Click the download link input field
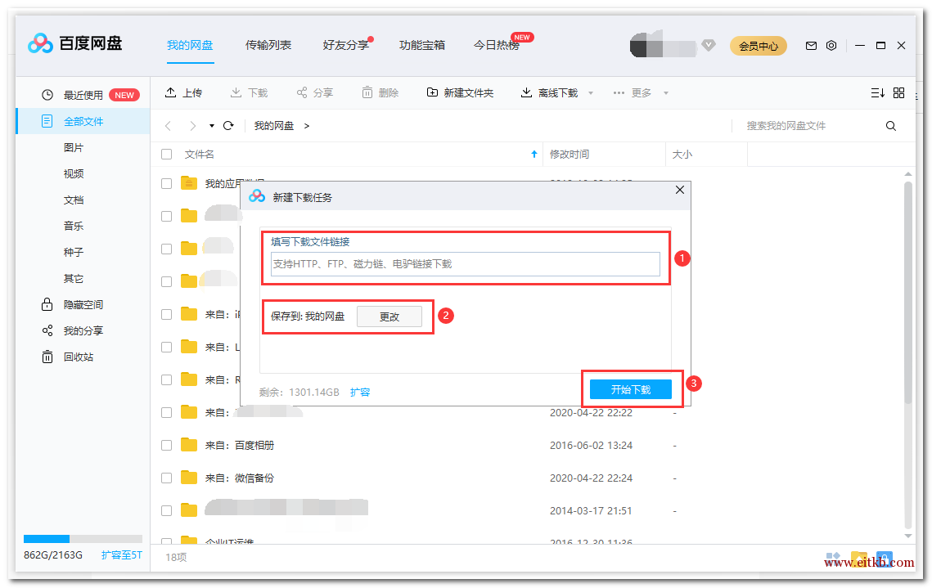 466,263
